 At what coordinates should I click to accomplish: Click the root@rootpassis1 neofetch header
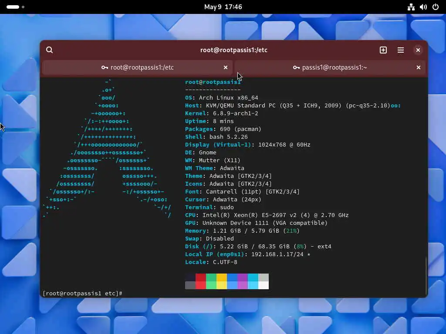(213, 82)
